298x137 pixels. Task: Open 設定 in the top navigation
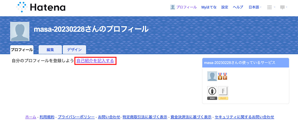[x=225, y=7]
